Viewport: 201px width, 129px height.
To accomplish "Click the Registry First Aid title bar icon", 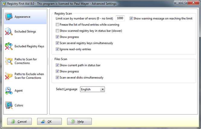I will click(4, 4).
